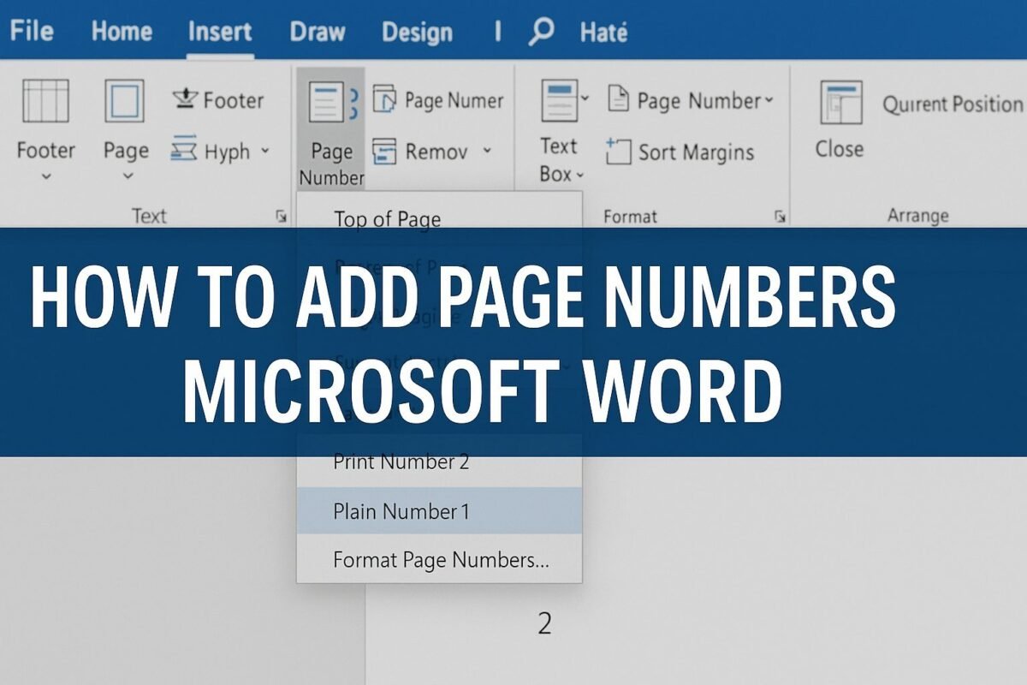
Task: Expand the Remov dropdown arrow
Action: pos(487,151)
